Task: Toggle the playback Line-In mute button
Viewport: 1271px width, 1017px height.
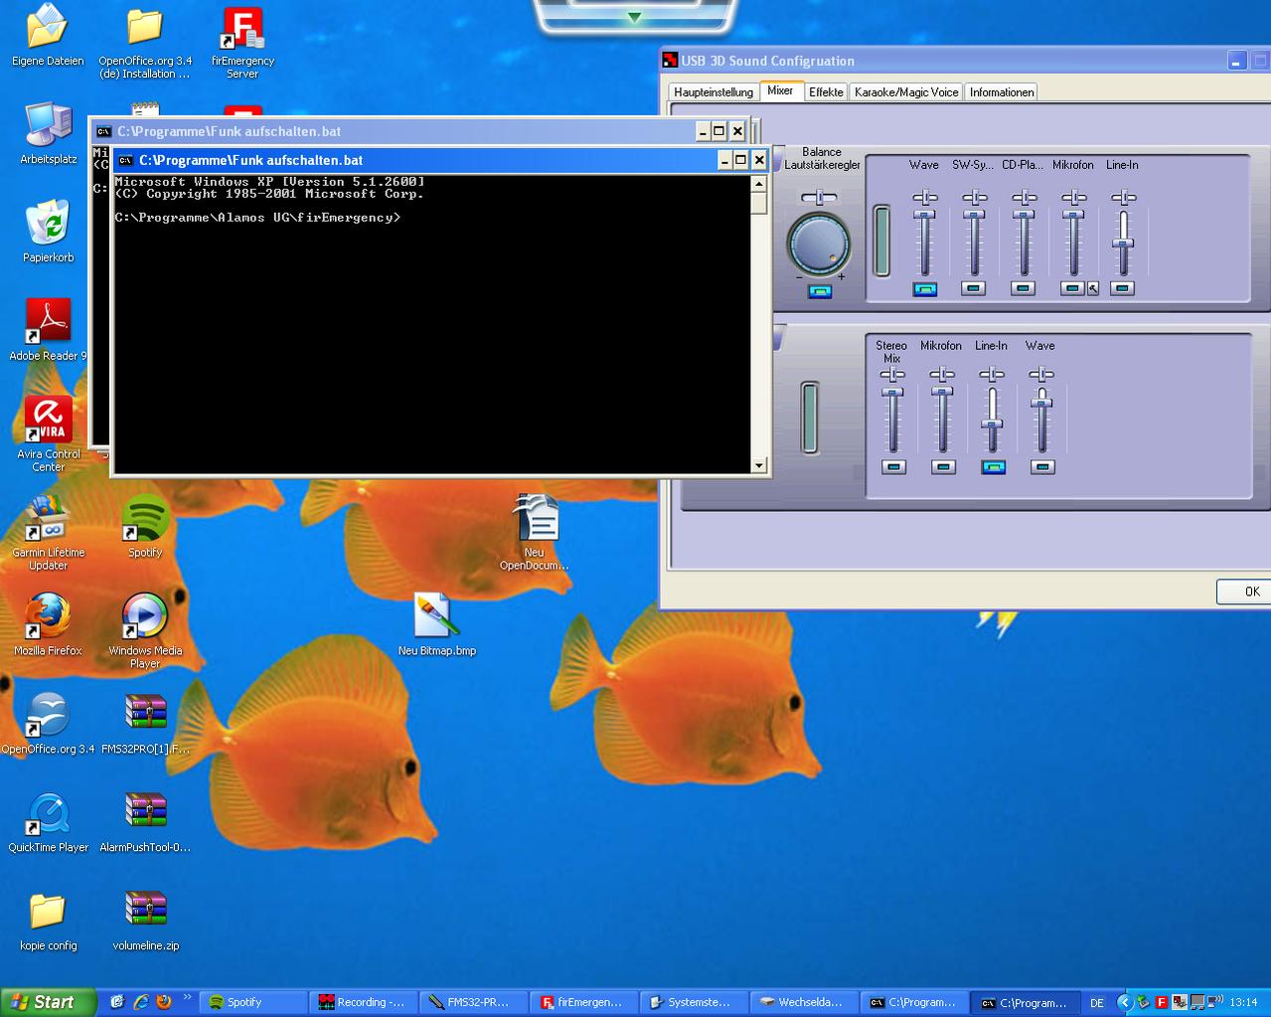Action: click(x=1122, y=289)
